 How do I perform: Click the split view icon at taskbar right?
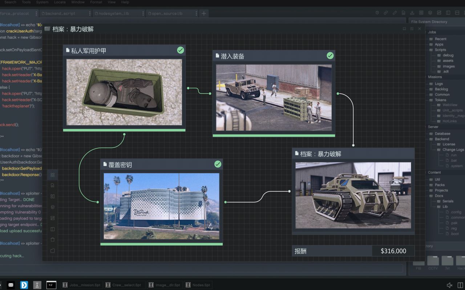[x=460, y=285]
